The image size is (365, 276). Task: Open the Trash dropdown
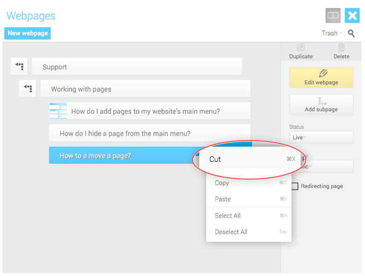(x=332, y=33)
